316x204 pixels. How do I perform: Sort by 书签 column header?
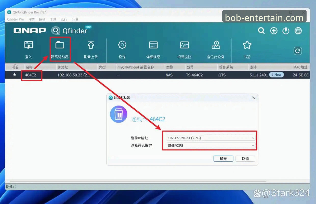pos(15,67)
